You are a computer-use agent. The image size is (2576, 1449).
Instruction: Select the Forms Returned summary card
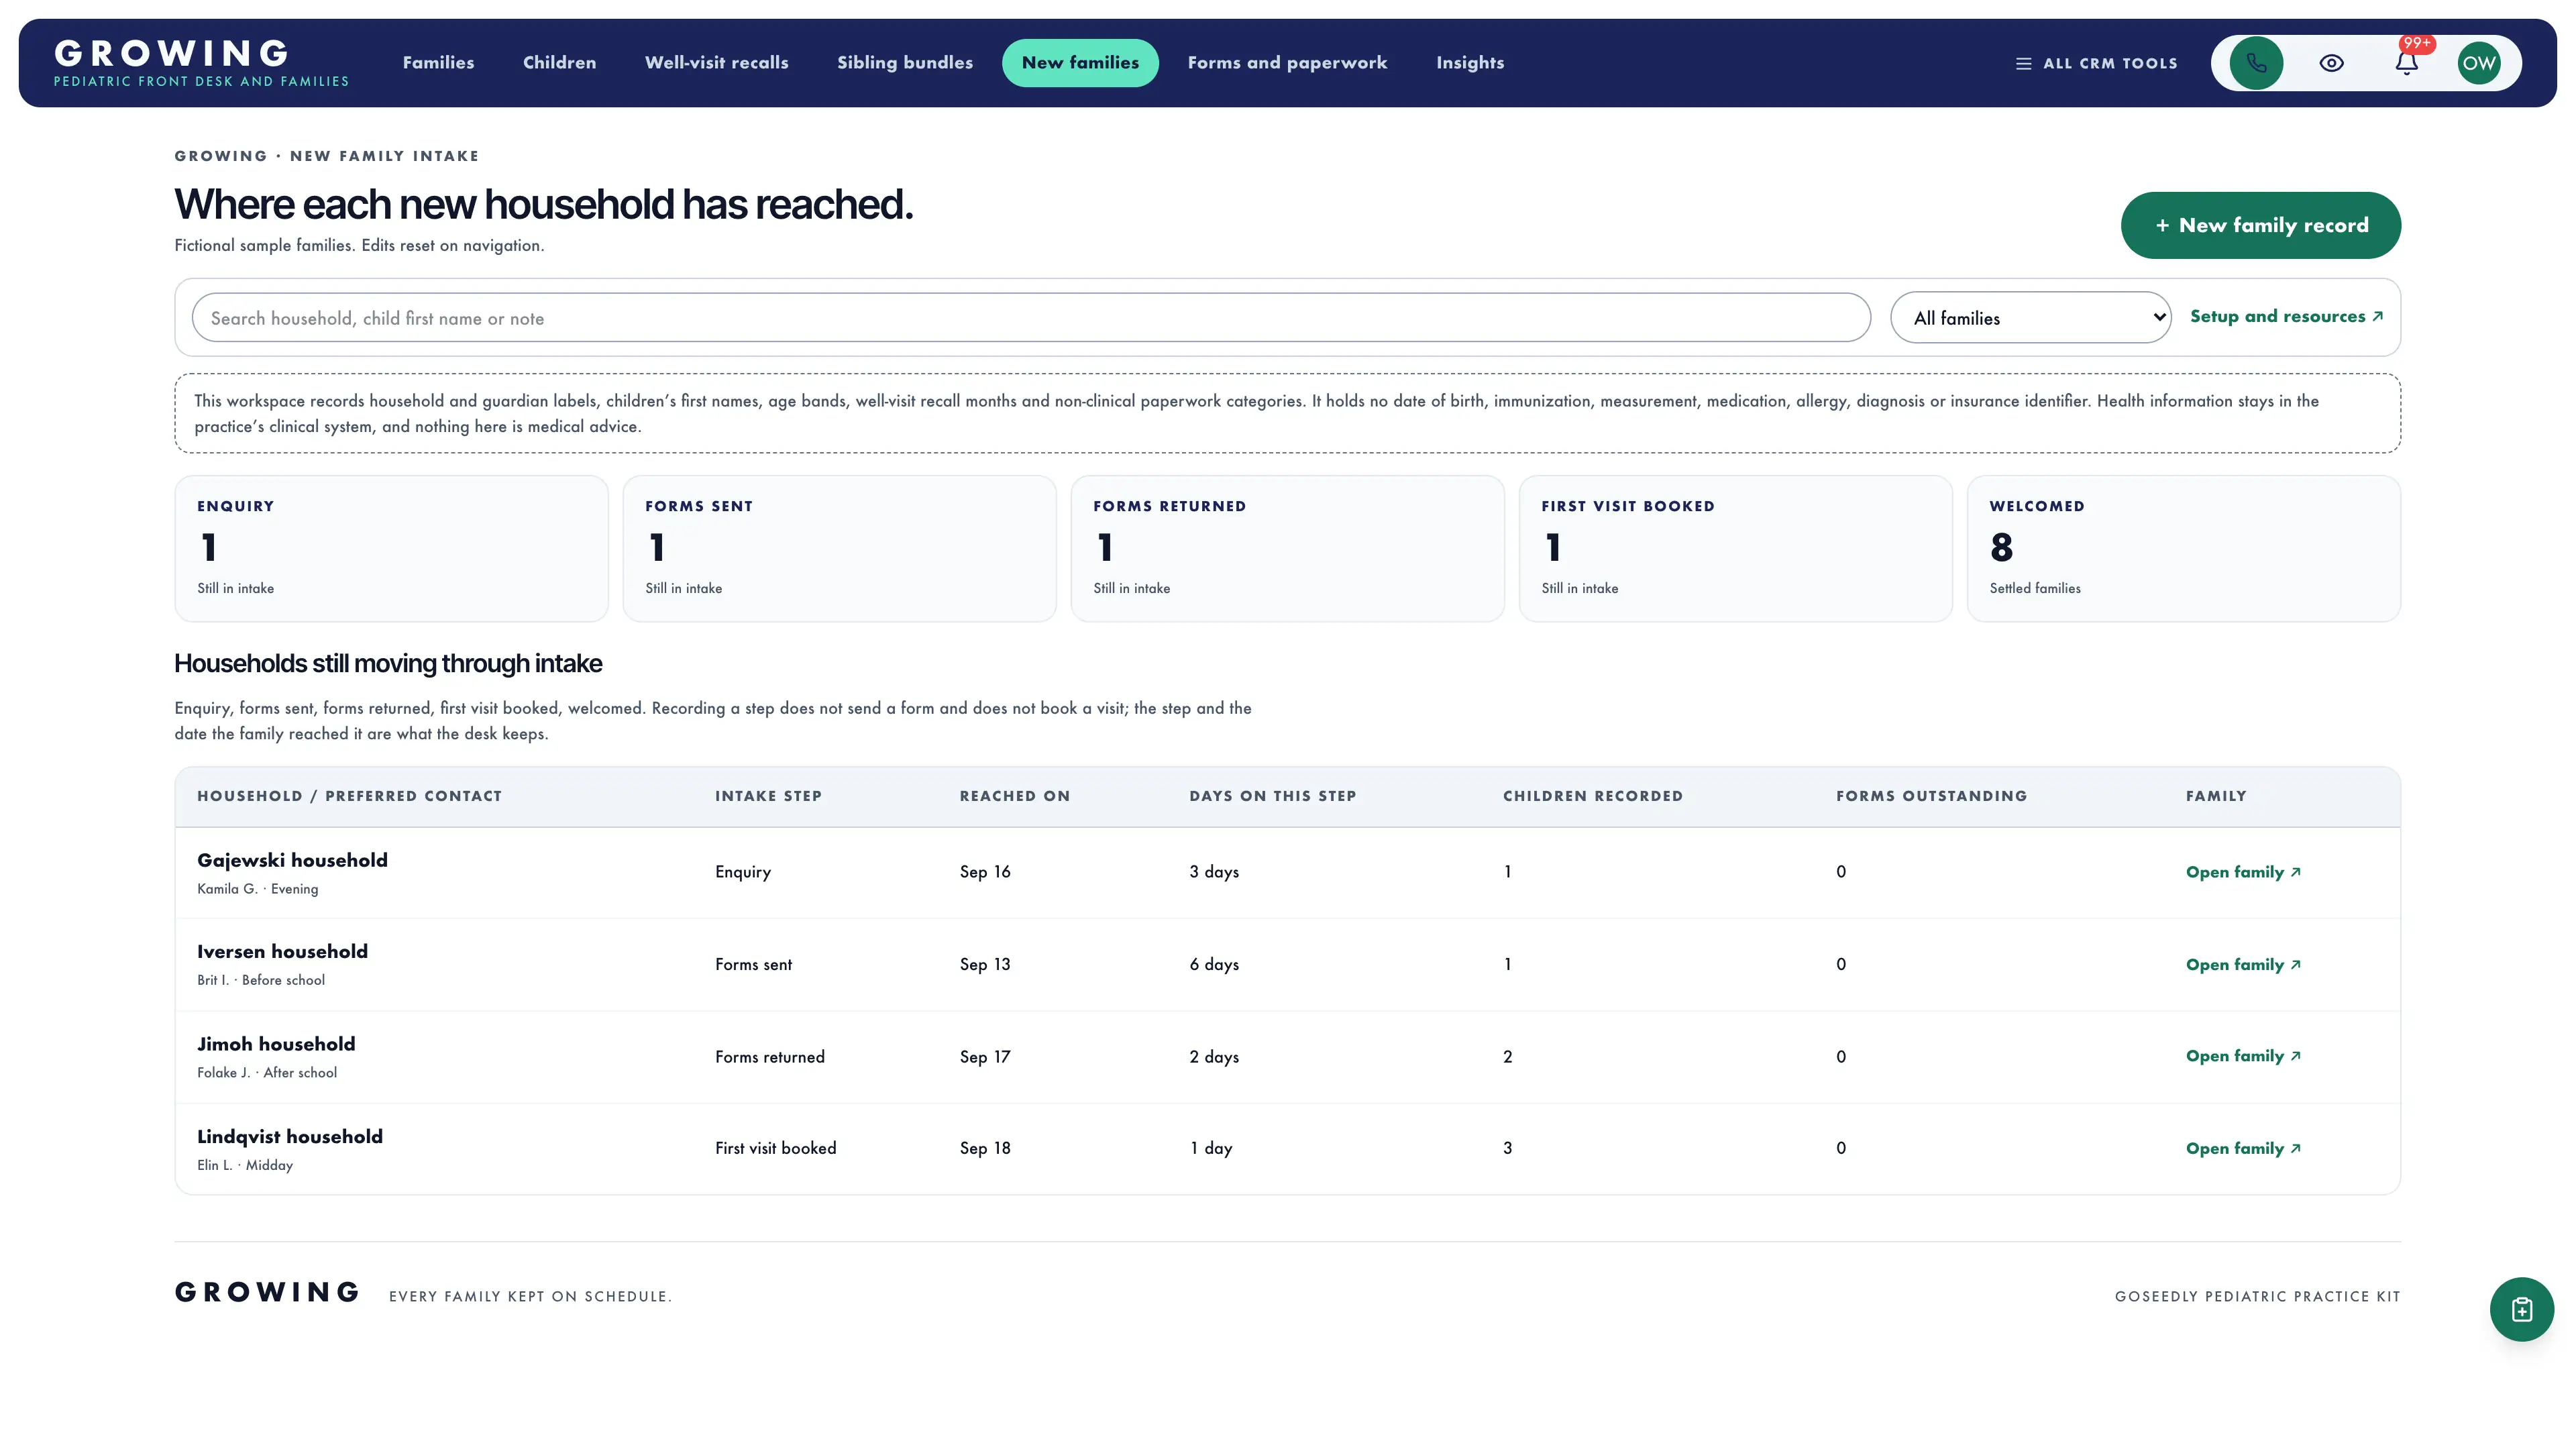pyautogui.click(x=1287, y=548)
